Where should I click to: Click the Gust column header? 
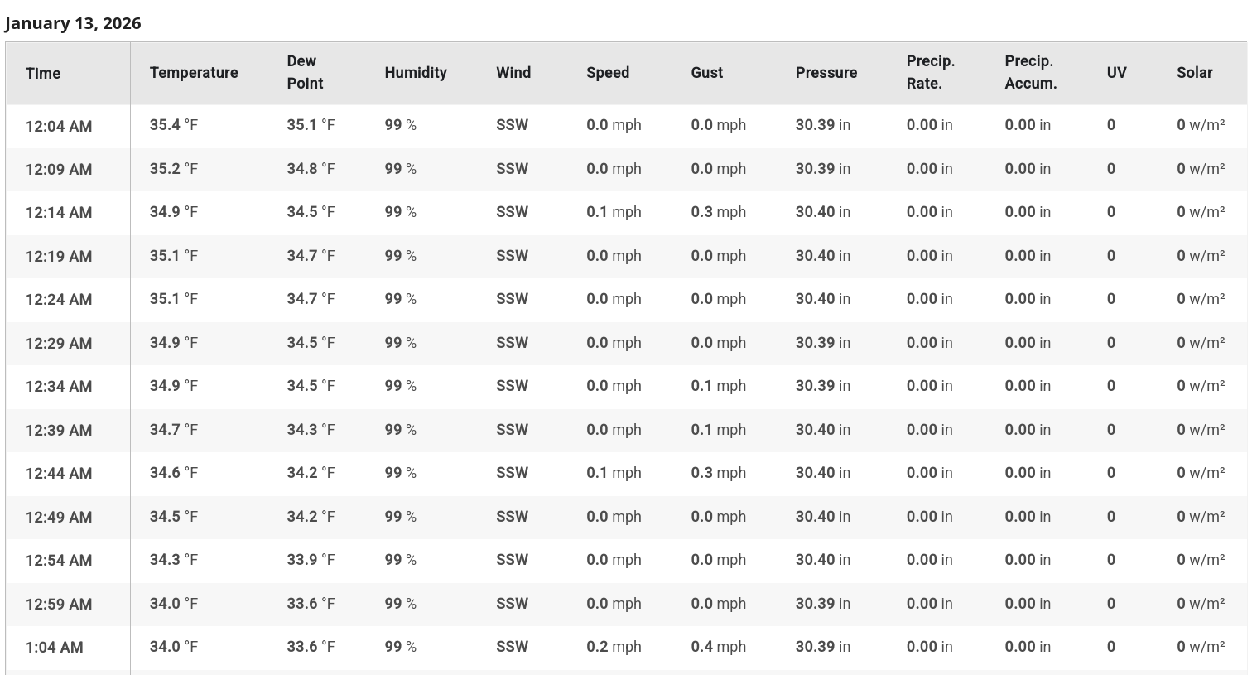coord(707,73)
